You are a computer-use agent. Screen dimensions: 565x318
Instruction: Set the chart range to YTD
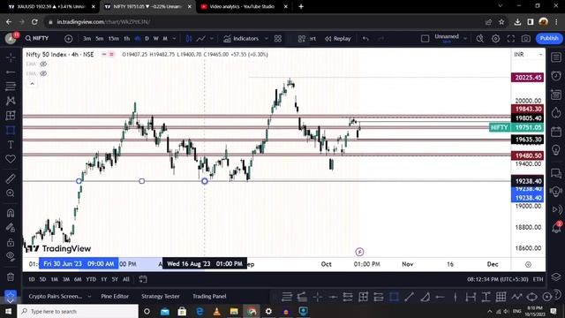point(91,279)
